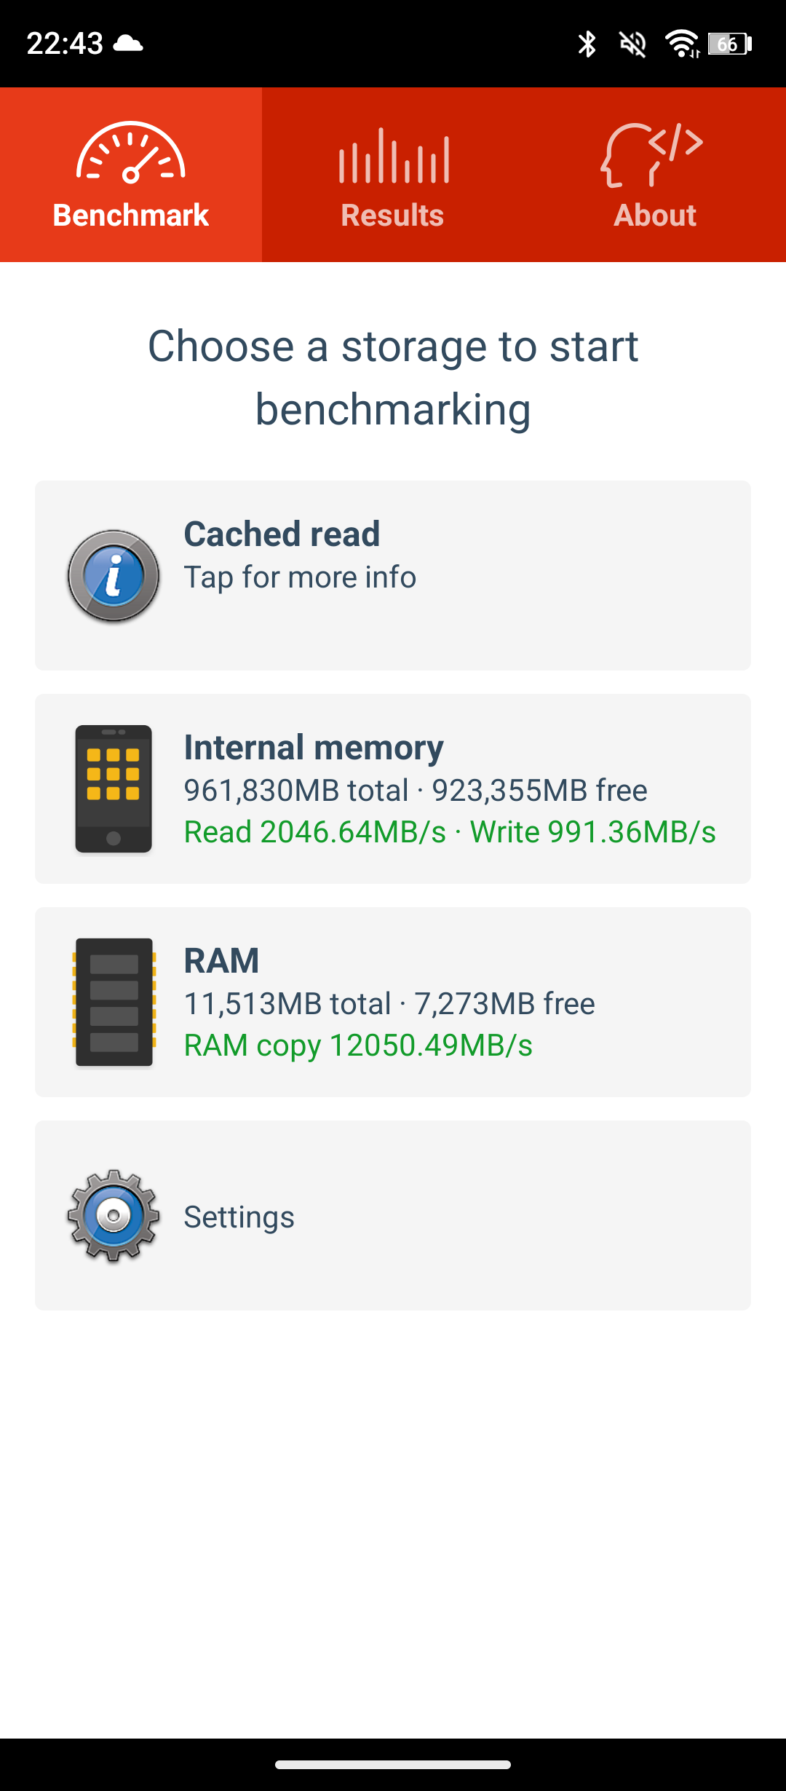Switch to the Results tab
The height and width of the screenshot is (1791, 786).
point(393,175)
